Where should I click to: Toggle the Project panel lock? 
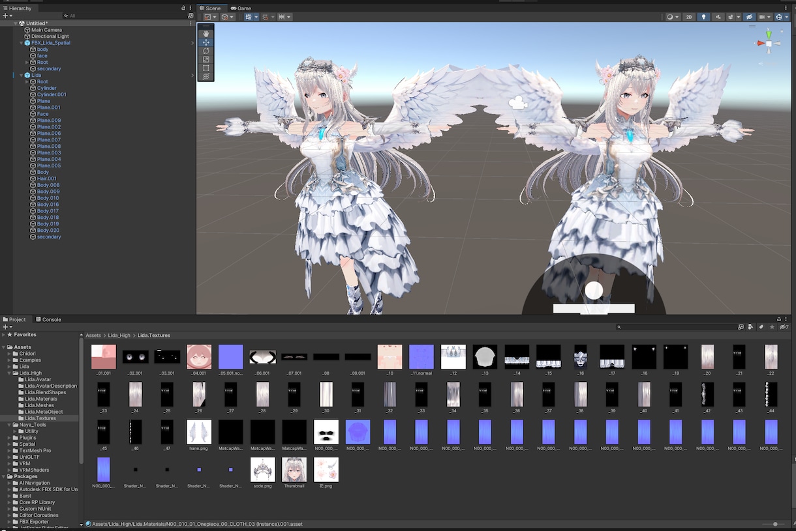778,319
